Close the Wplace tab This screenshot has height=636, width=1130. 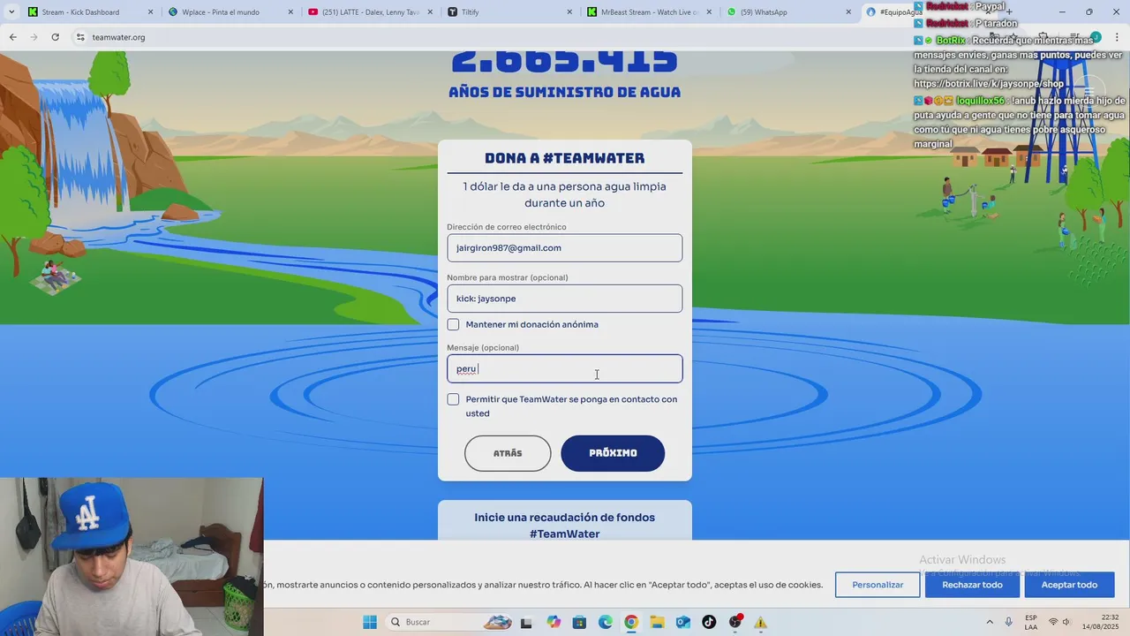pos(290,12)
